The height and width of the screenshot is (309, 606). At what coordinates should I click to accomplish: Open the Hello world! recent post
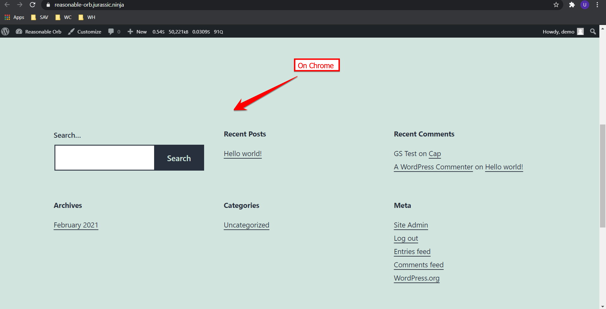point(242,154)
